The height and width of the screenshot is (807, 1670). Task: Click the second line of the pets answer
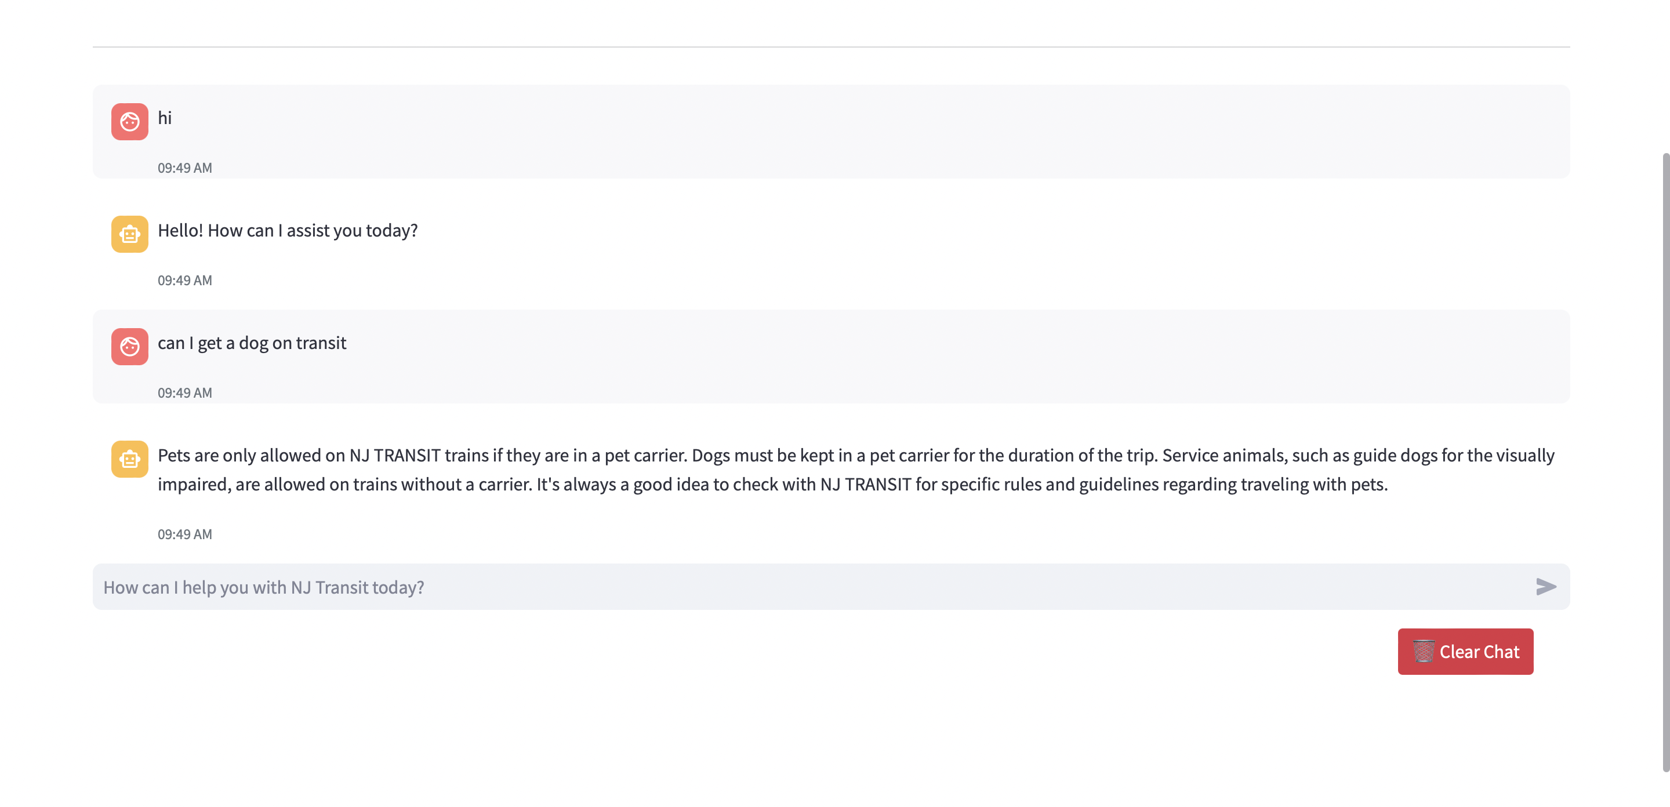(x=771, y=485)
